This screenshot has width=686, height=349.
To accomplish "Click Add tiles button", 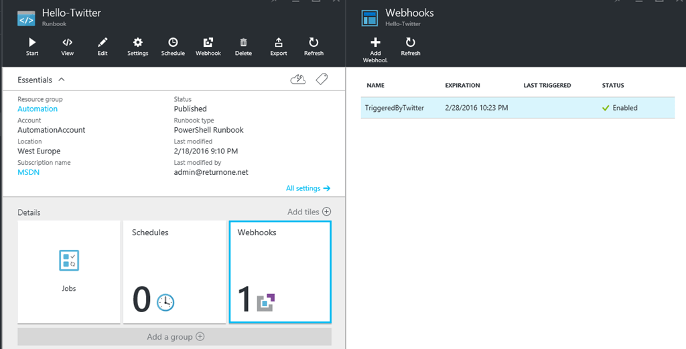I will coord(309,212).
